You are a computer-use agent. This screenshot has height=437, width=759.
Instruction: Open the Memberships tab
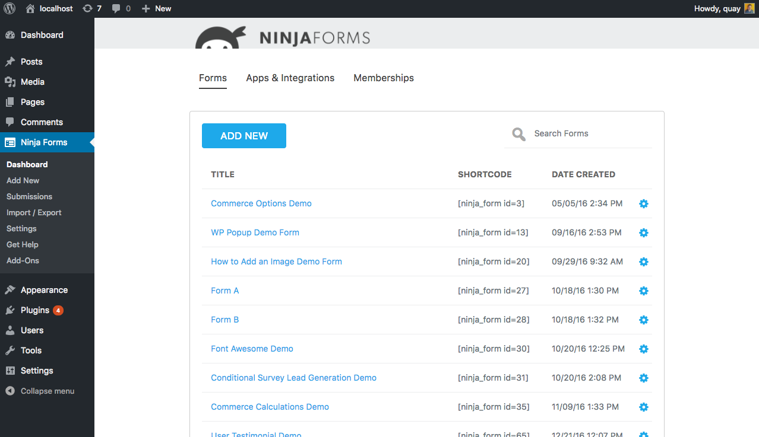(383, 78)
